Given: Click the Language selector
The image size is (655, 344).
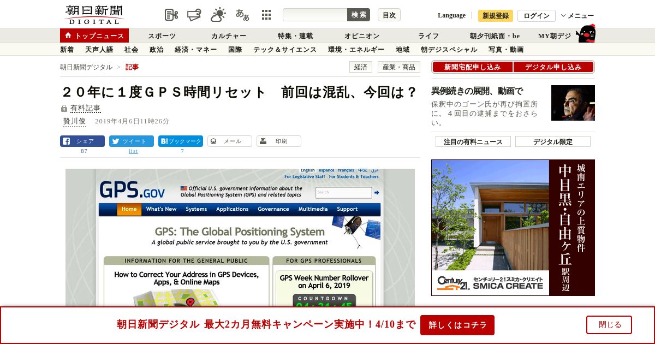Looking at the screenshot, I should coord(451,15).
